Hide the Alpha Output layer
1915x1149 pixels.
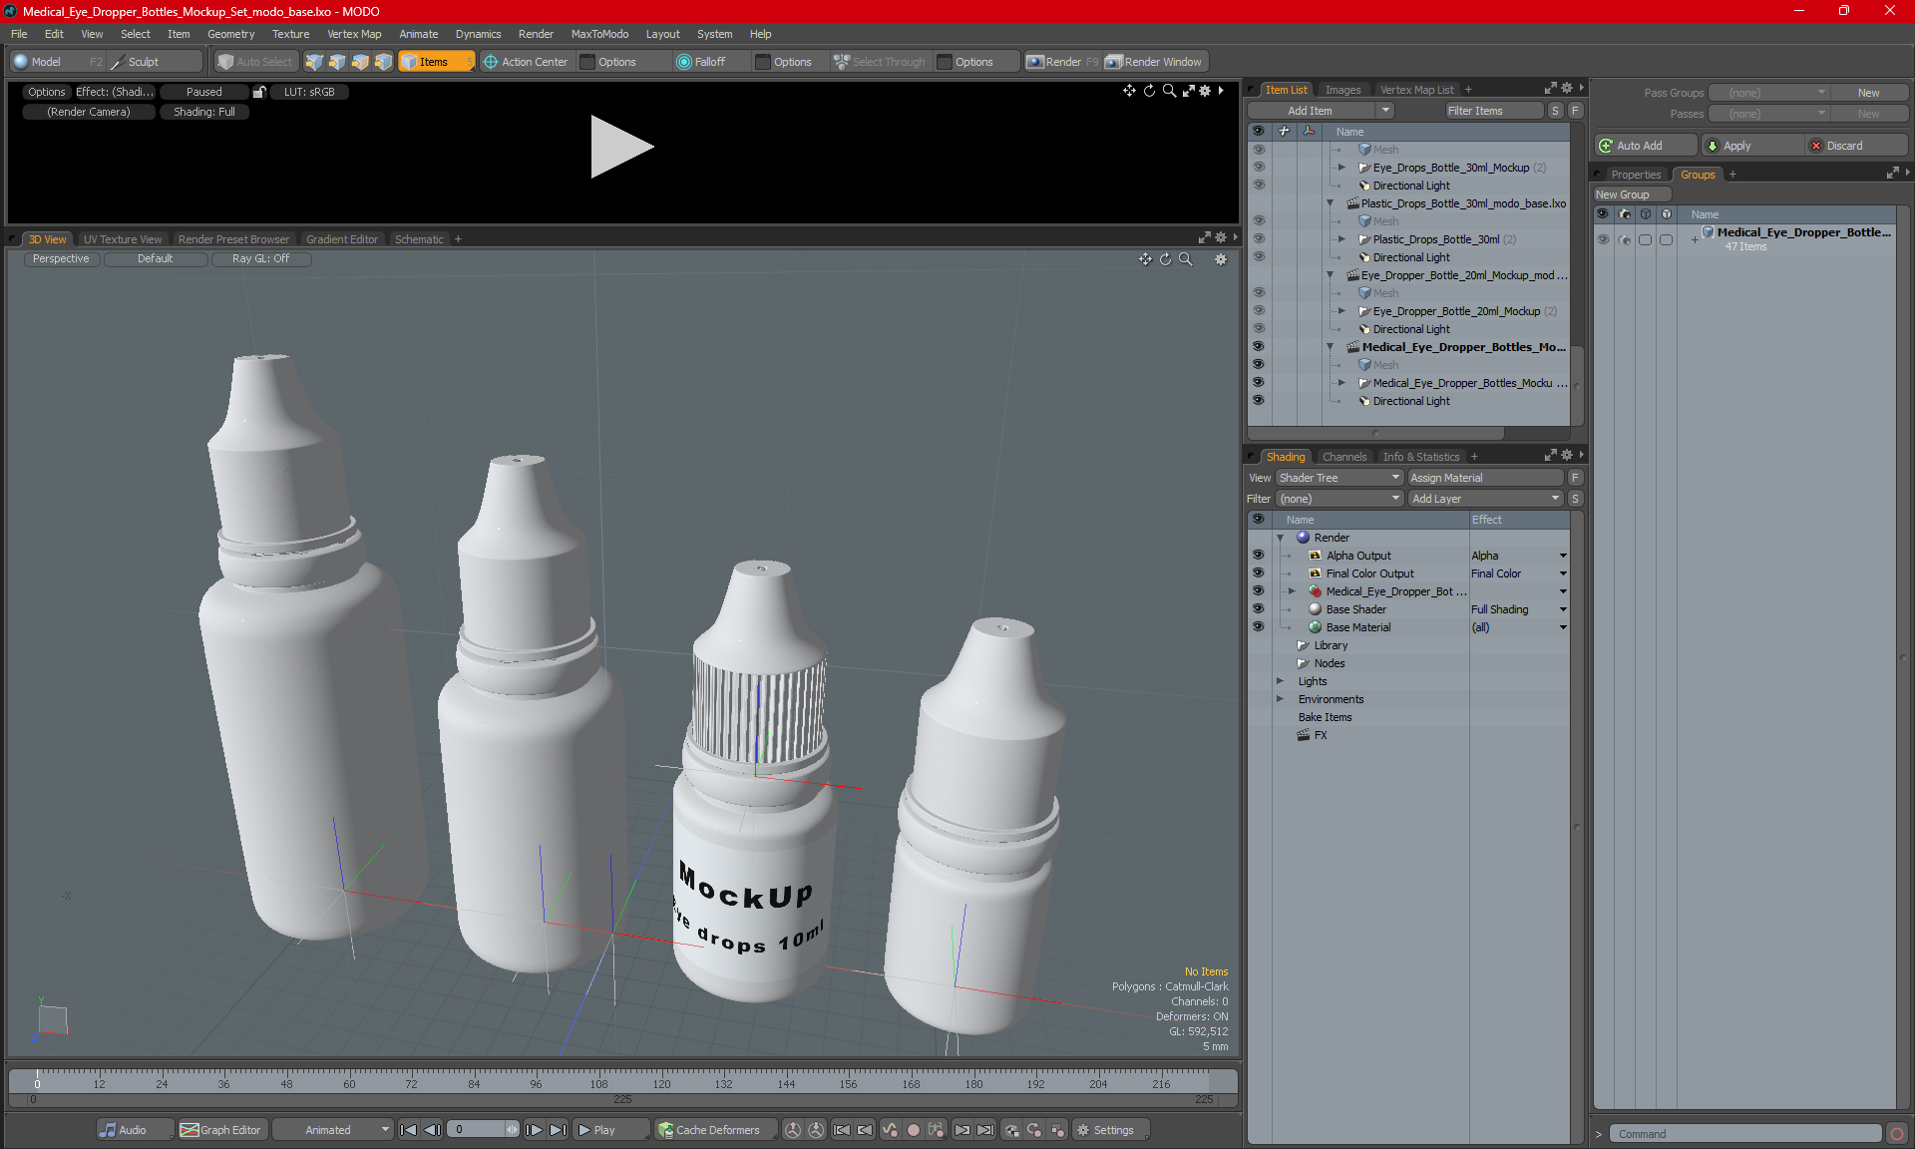pos(1258,556)
